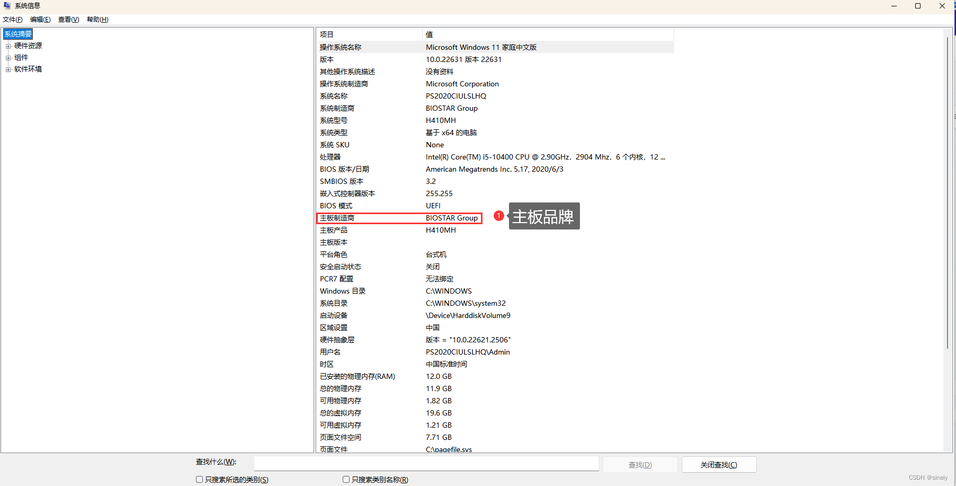Select value PS2020CIULSLHQ\Admin
Screen dimensions: 956x486
[x=468, y=352]
